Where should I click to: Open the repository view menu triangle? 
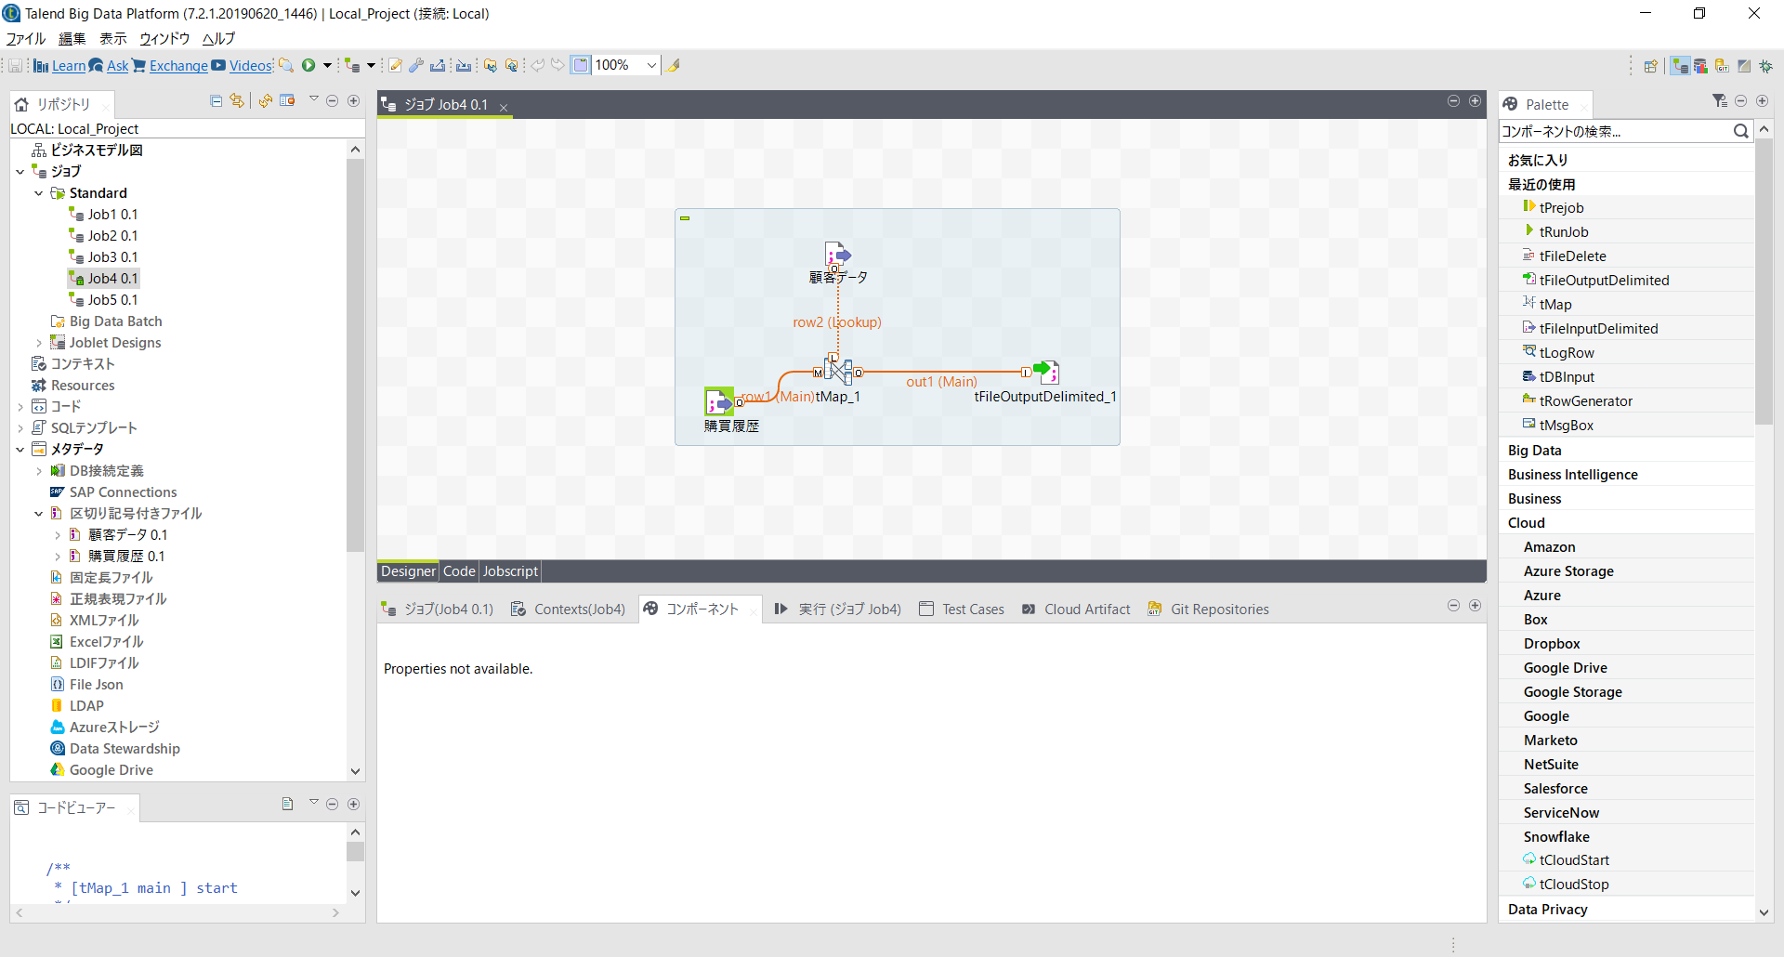[x=313, y=98]
